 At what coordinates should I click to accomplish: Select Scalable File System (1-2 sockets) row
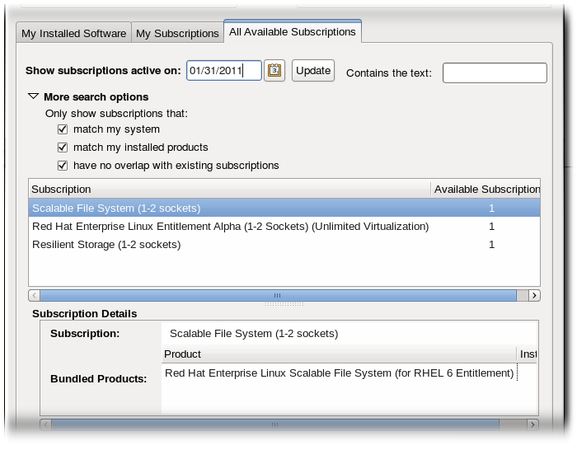pos(284,209)
